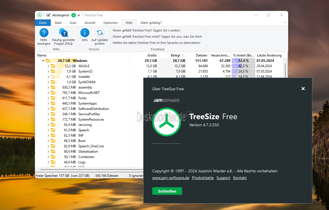Open the Kontakt link

tap(240, 178)
